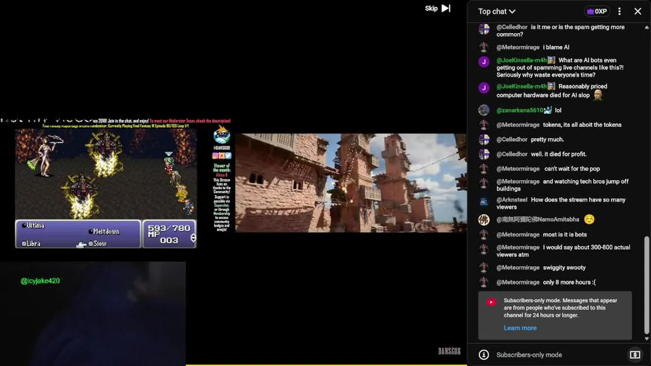Click the desert town video preview
This screenshot has width=651, height=366.
tap(351, 182)
